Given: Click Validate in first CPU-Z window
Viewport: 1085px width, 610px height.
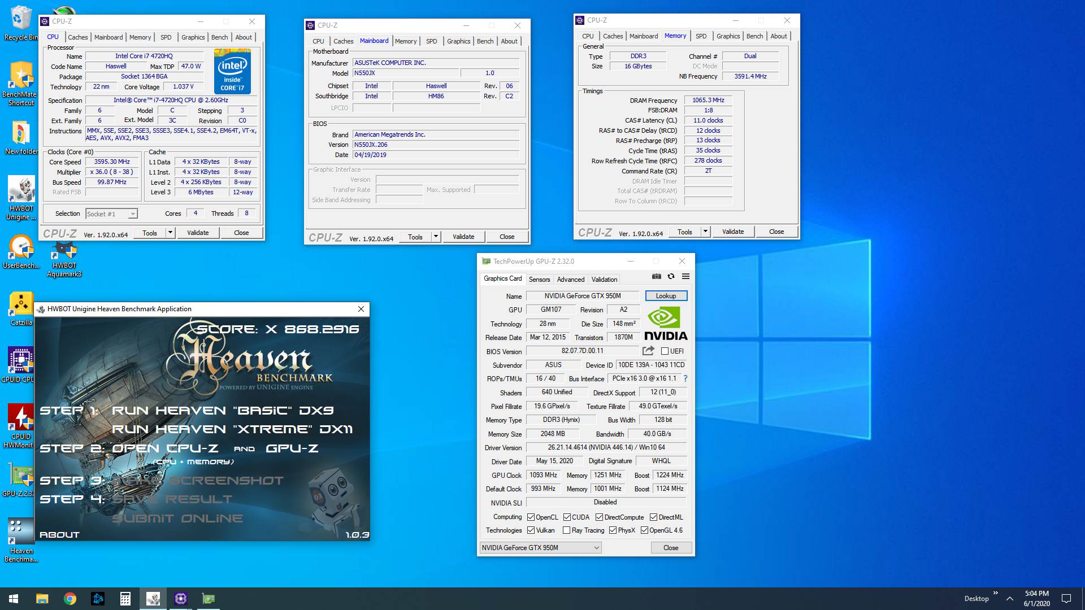Looking at the screenshot, I should [x=198, y=233].
